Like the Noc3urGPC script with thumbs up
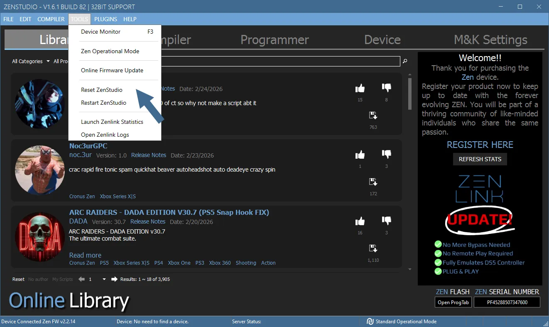 click(x=360, y=155)
